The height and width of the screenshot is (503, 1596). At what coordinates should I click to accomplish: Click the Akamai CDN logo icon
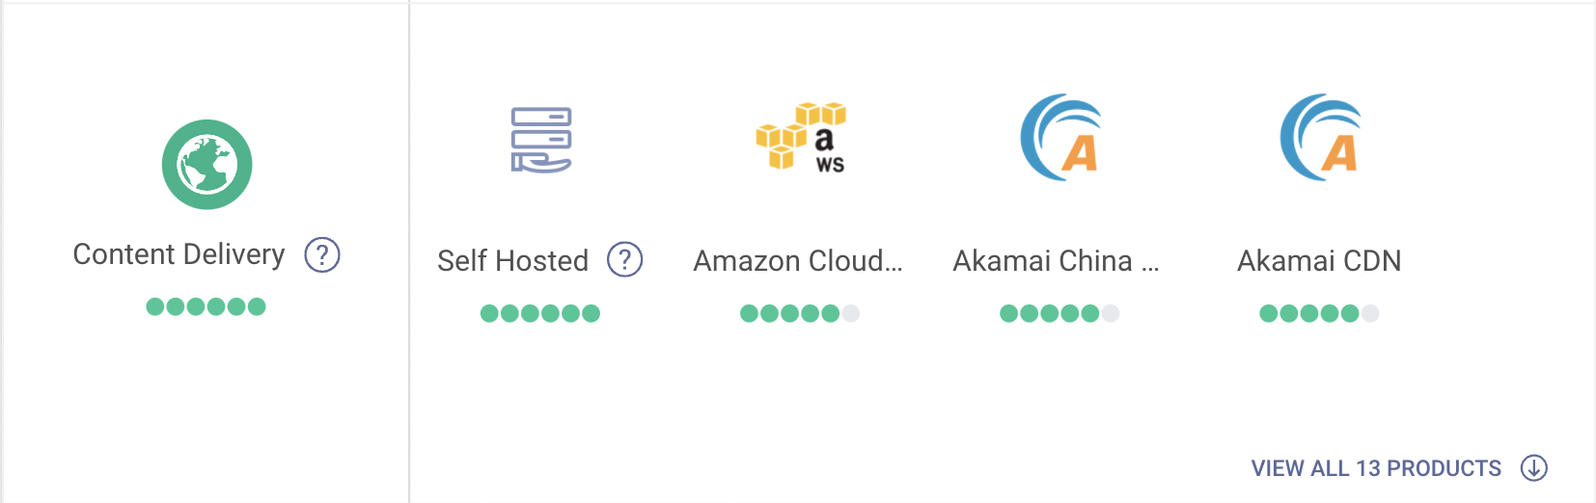1320,138
